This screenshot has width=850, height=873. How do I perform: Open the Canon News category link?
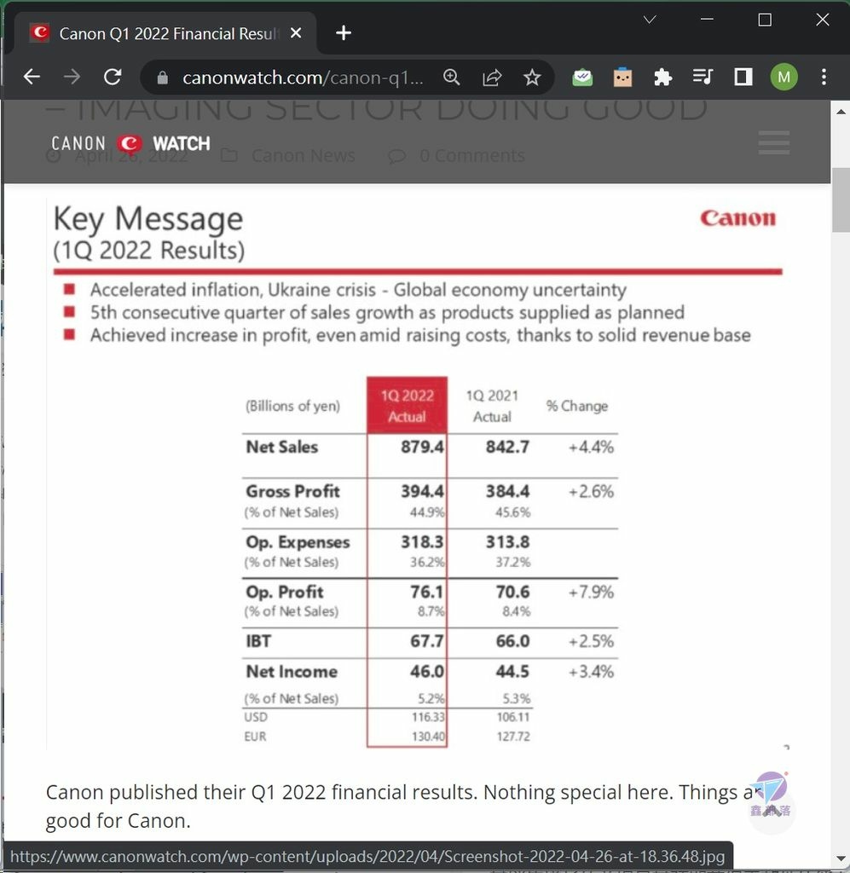click(303, 155)
